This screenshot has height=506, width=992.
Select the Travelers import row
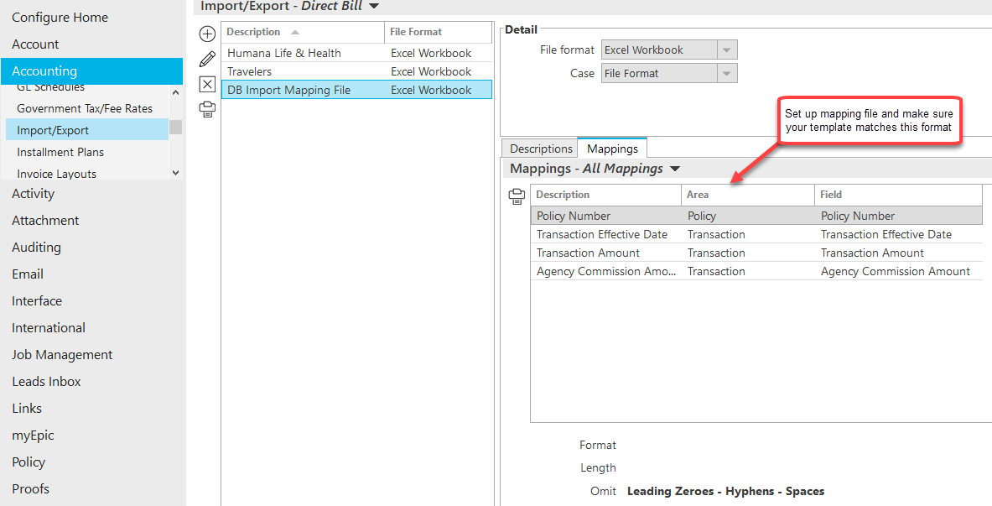tap(357, 71)
